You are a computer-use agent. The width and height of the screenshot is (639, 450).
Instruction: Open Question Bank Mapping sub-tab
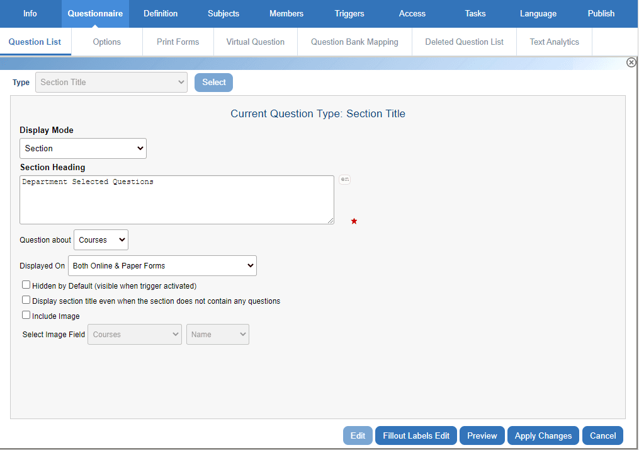coord(354,42)
